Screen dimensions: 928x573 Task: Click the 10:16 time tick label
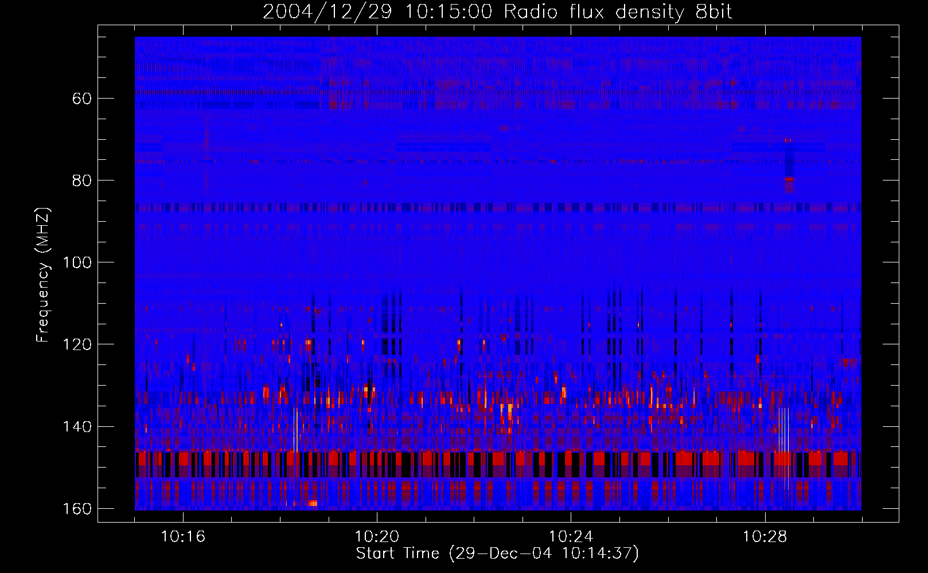click(x=183, y=537)
